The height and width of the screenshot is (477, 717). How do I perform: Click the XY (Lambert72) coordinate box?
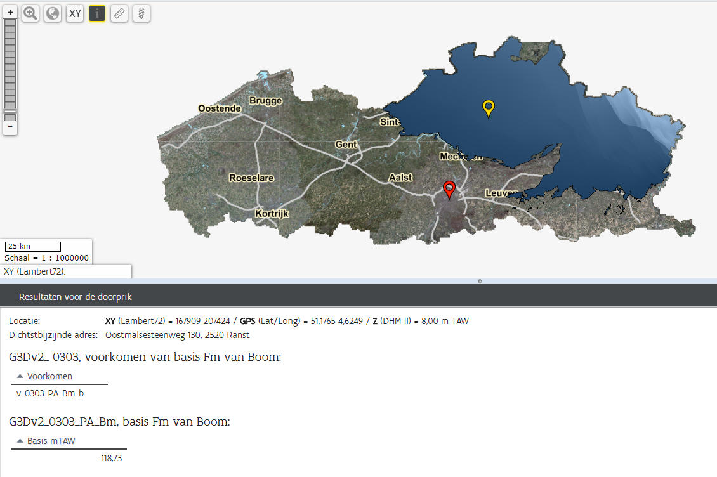pyautogui.click(x=67, y=271)
